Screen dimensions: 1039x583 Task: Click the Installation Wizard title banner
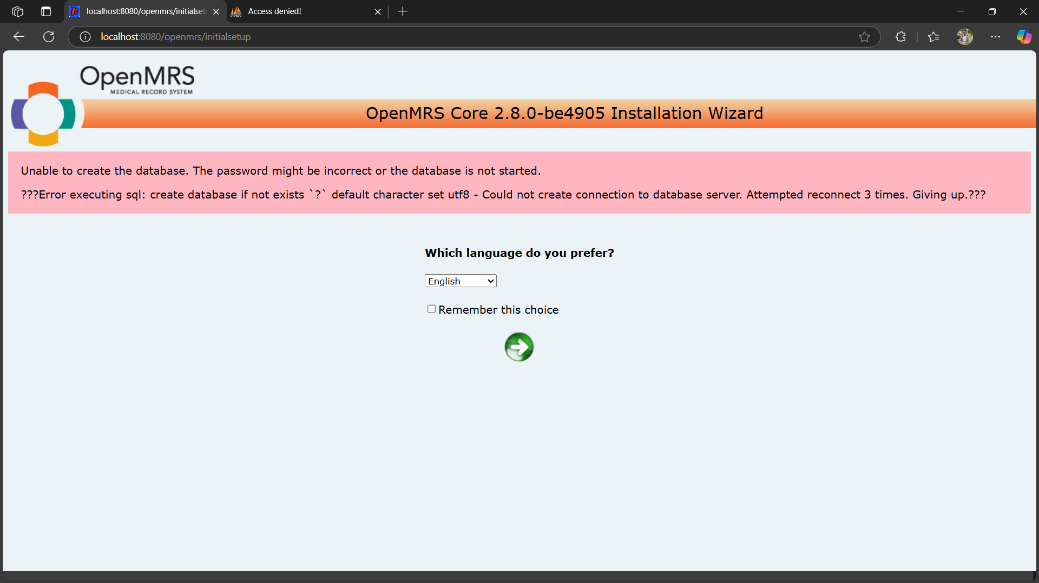click(x=564, y=113)
